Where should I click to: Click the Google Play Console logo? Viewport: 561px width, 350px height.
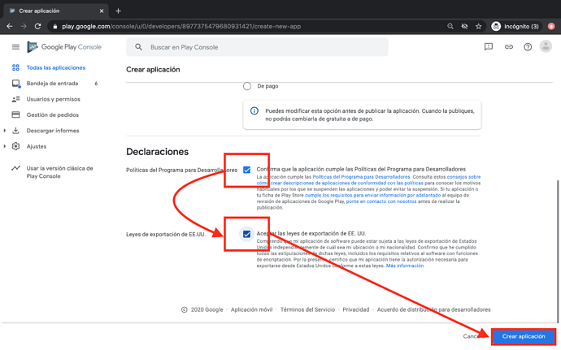click(x=64, y=47)
